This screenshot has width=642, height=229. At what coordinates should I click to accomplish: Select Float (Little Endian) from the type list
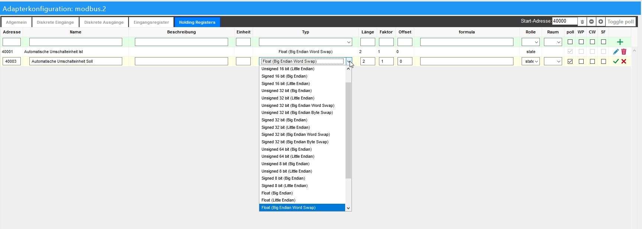click(x=278, y=200)
